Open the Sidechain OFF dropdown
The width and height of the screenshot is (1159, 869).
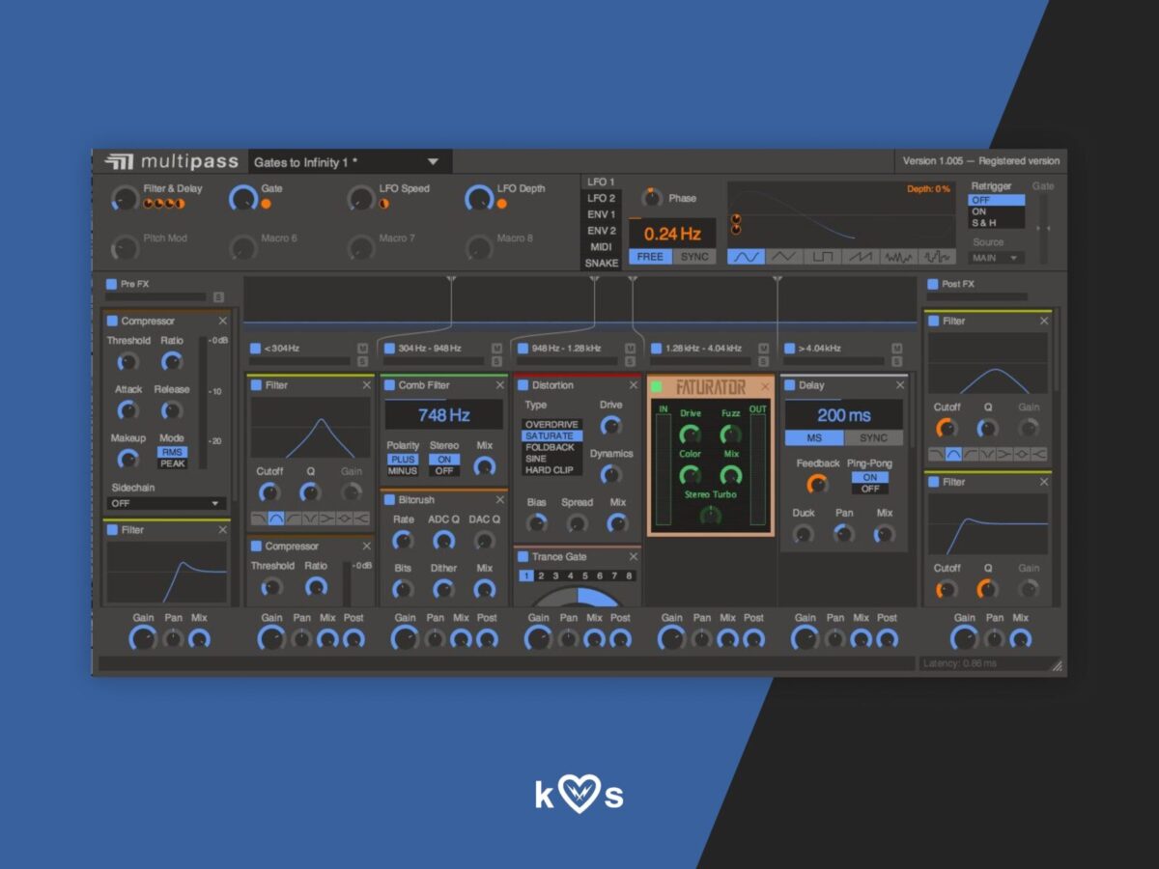tap(166, 503)
